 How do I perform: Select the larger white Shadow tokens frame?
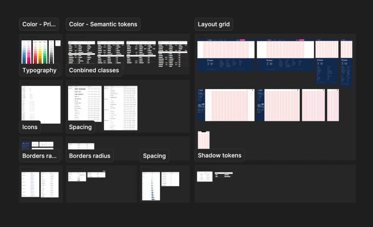[205, 177]
